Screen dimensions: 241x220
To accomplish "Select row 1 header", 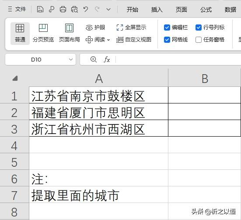I will point(14,95).
